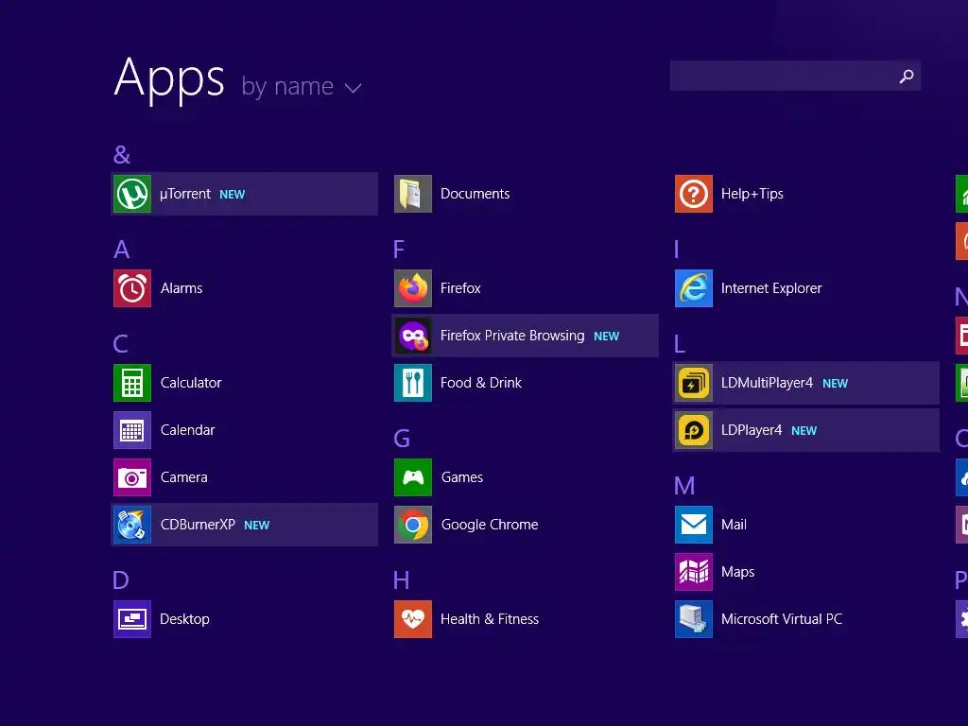This screenshot has width=968, height=726.
Task: Open the Google Chrome icon
Action: [413, 525]
